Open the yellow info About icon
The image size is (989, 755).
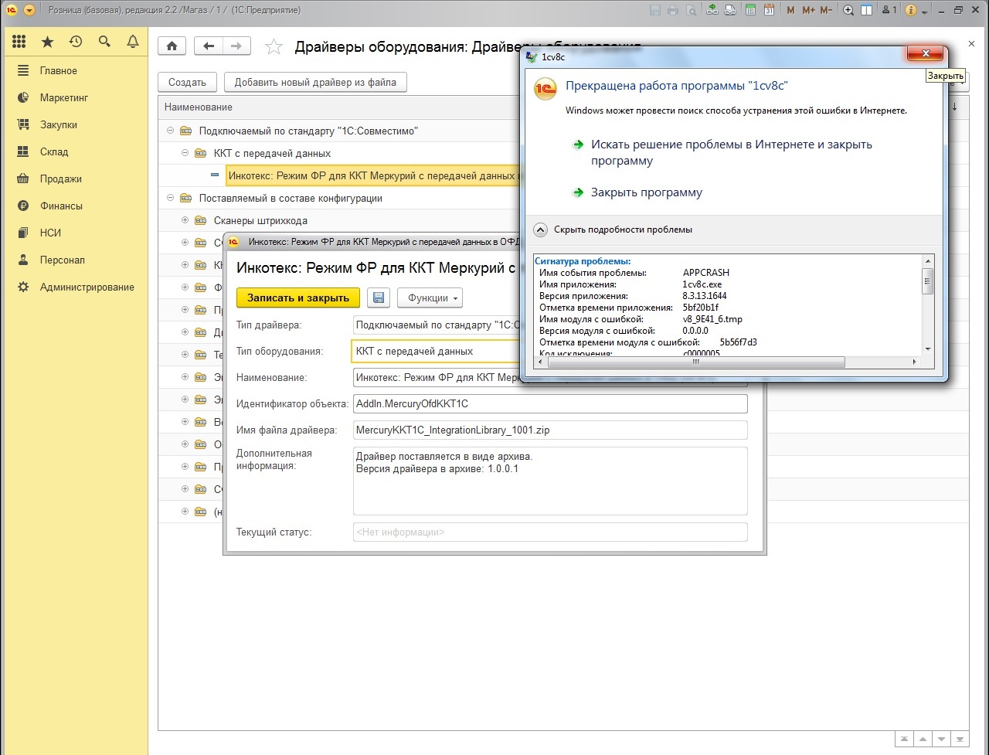(910, 10)
